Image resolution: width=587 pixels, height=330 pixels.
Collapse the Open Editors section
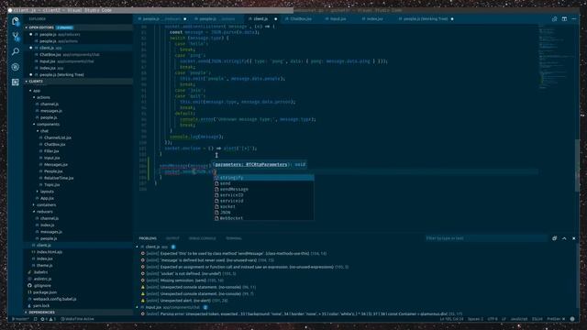click(x=27, y=27)
